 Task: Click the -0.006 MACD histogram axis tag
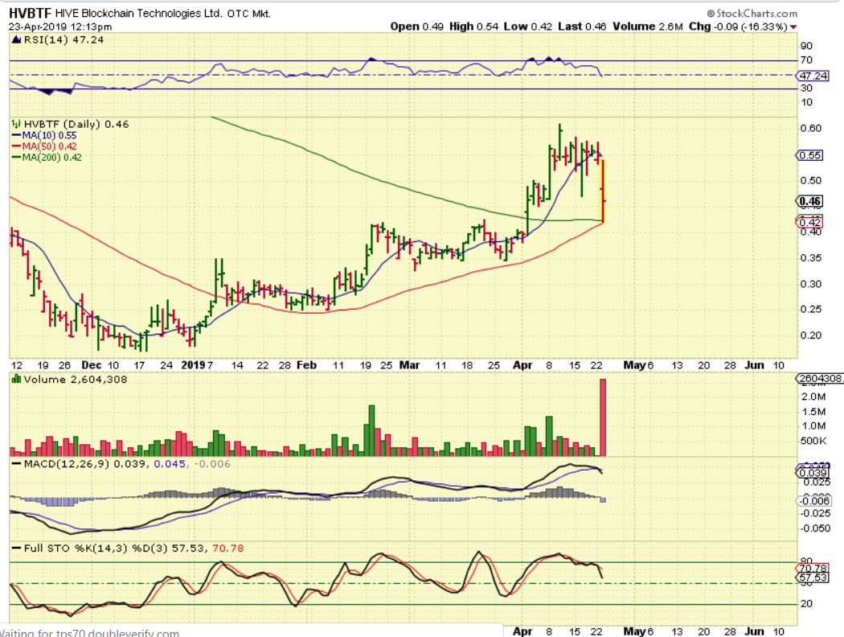[814, 501]
